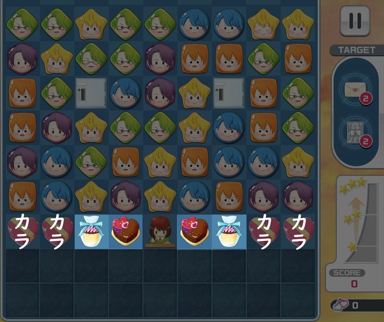Select the beret girl character piece

click(x=160, y=231)
